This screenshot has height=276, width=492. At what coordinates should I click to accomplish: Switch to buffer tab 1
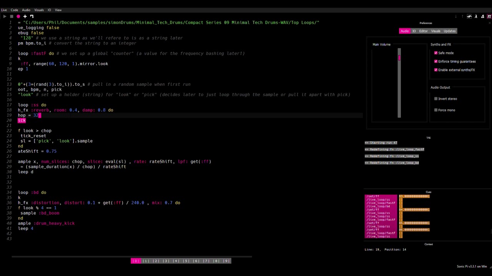tap(146, 261)
